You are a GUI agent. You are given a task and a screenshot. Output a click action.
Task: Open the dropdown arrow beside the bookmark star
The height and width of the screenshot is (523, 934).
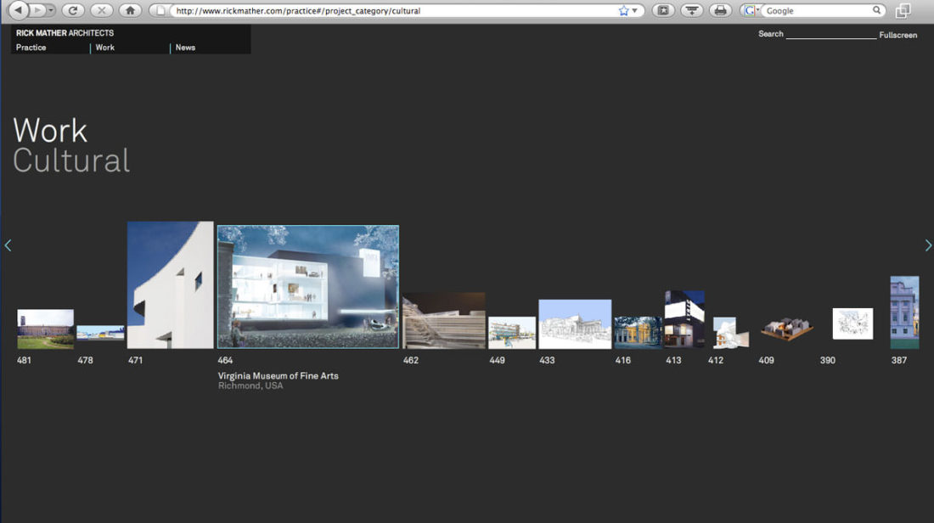pyautogui.click(x=635, y=11)
